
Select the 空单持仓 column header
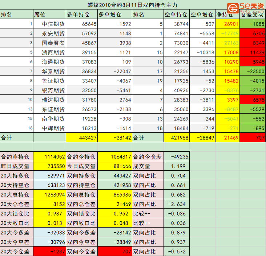pos(177,15)
